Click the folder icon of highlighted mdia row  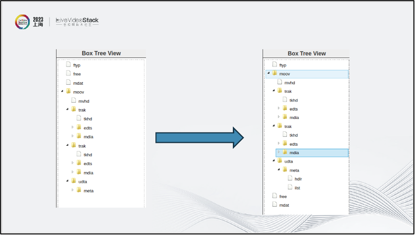285,152
